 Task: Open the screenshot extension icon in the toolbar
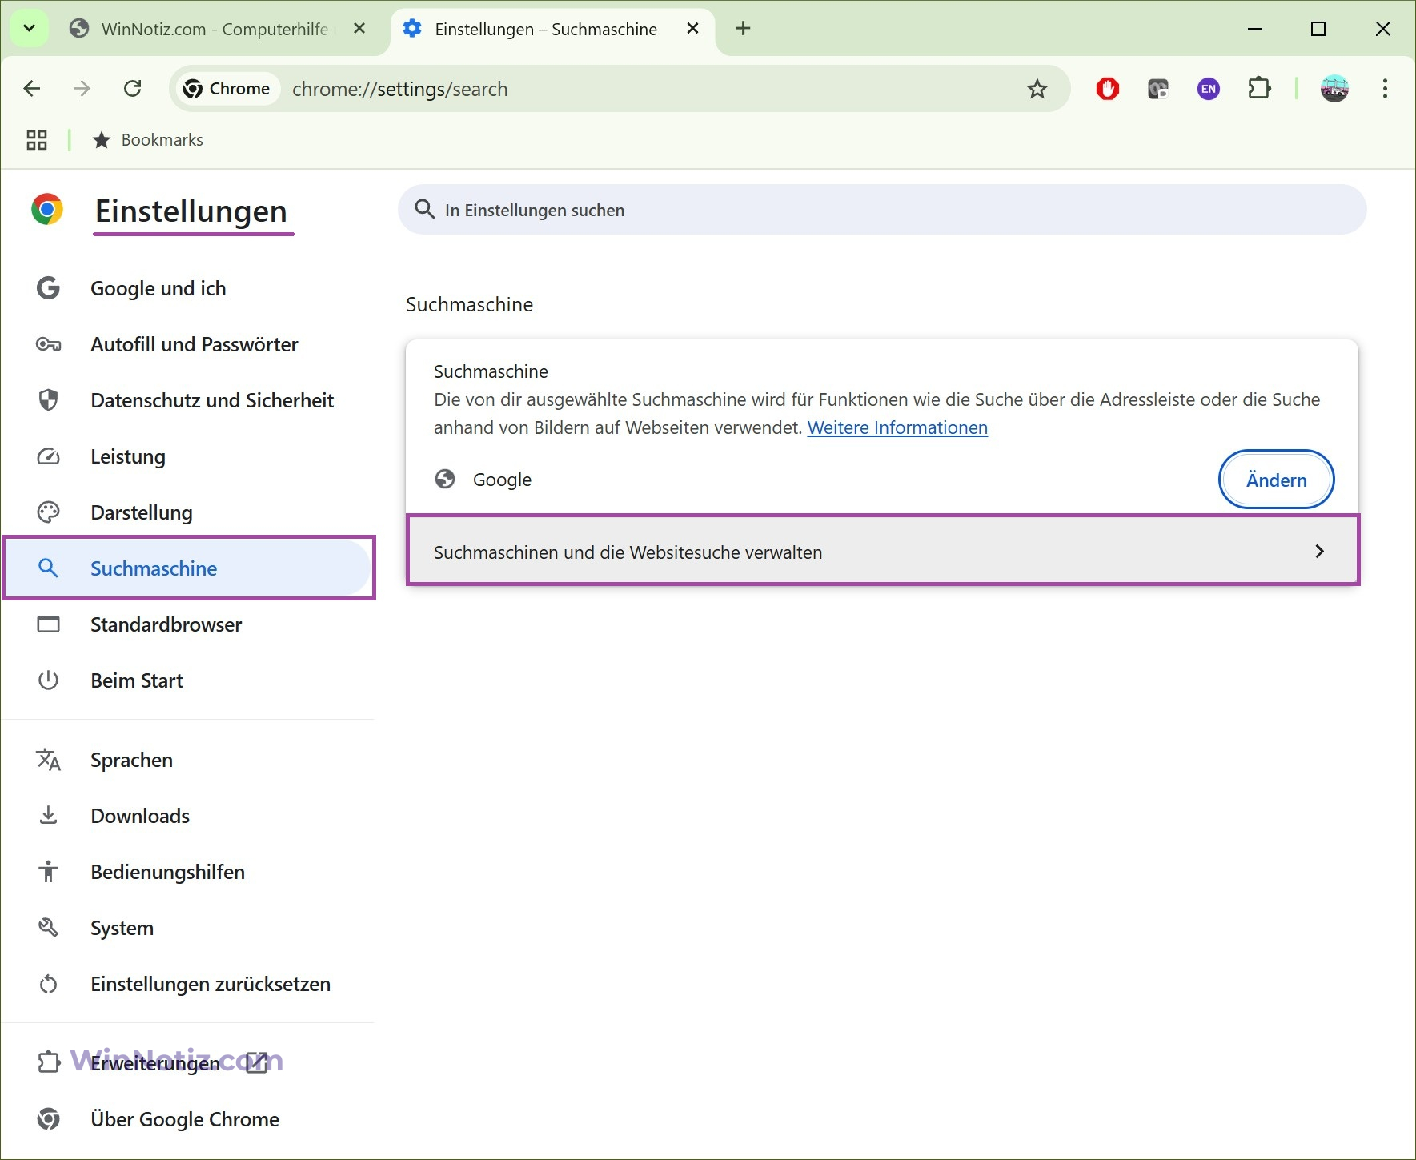pos(1158,89)
